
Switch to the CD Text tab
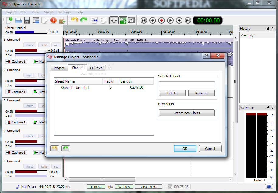click(x=96, y=68)
